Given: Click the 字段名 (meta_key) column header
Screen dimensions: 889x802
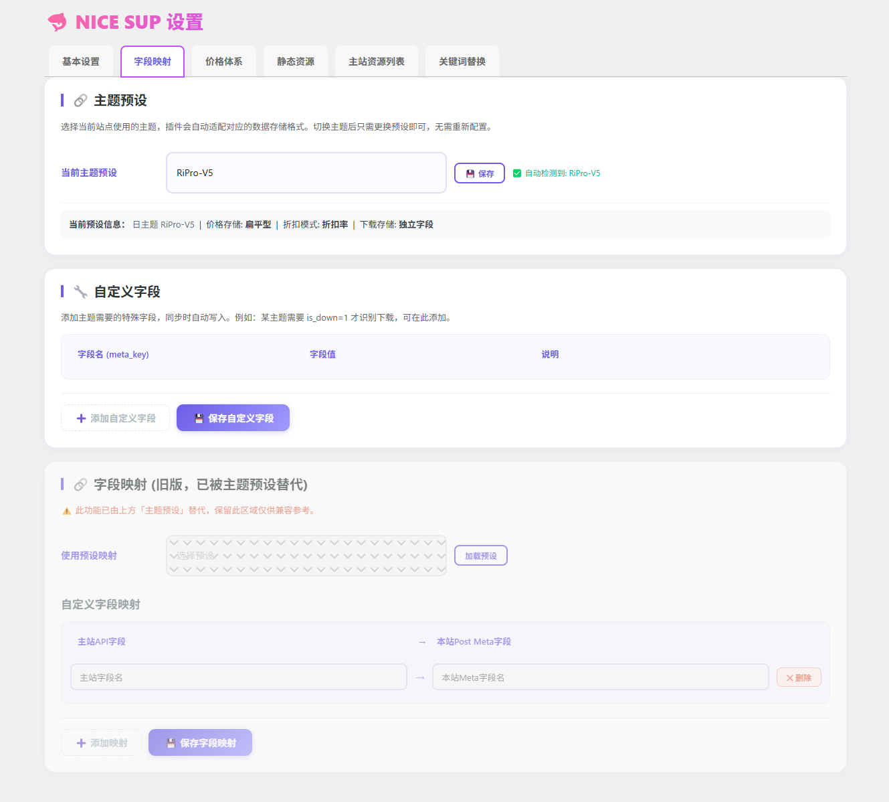Looking at the screenshot, I should pos(113,354).
